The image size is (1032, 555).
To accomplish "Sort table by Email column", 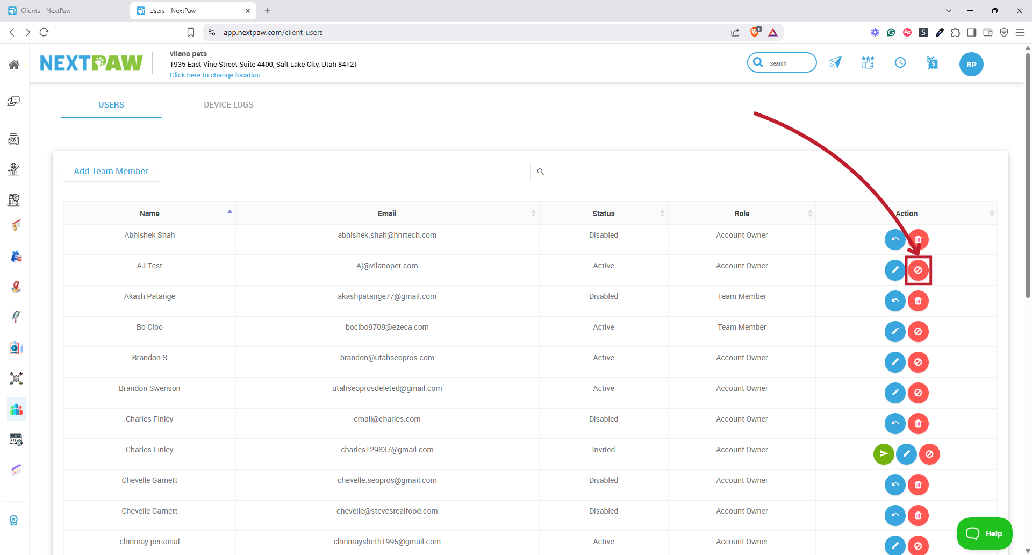I will tap(387, 214).
